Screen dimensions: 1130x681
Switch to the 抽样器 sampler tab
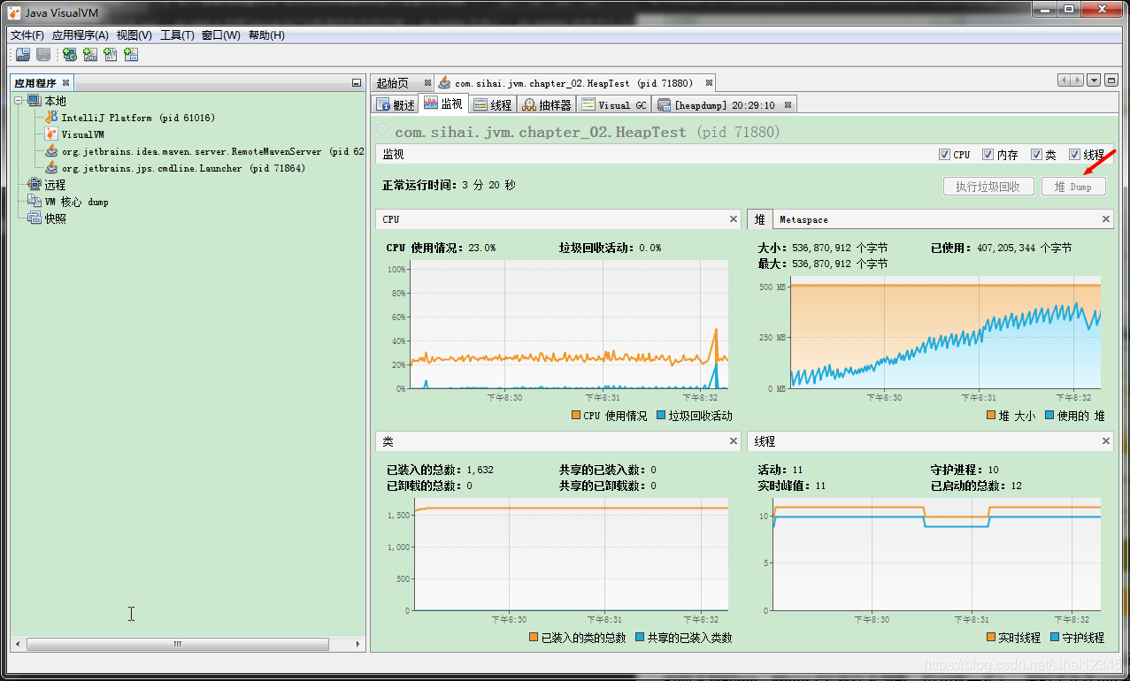click(x=547, y=104)
